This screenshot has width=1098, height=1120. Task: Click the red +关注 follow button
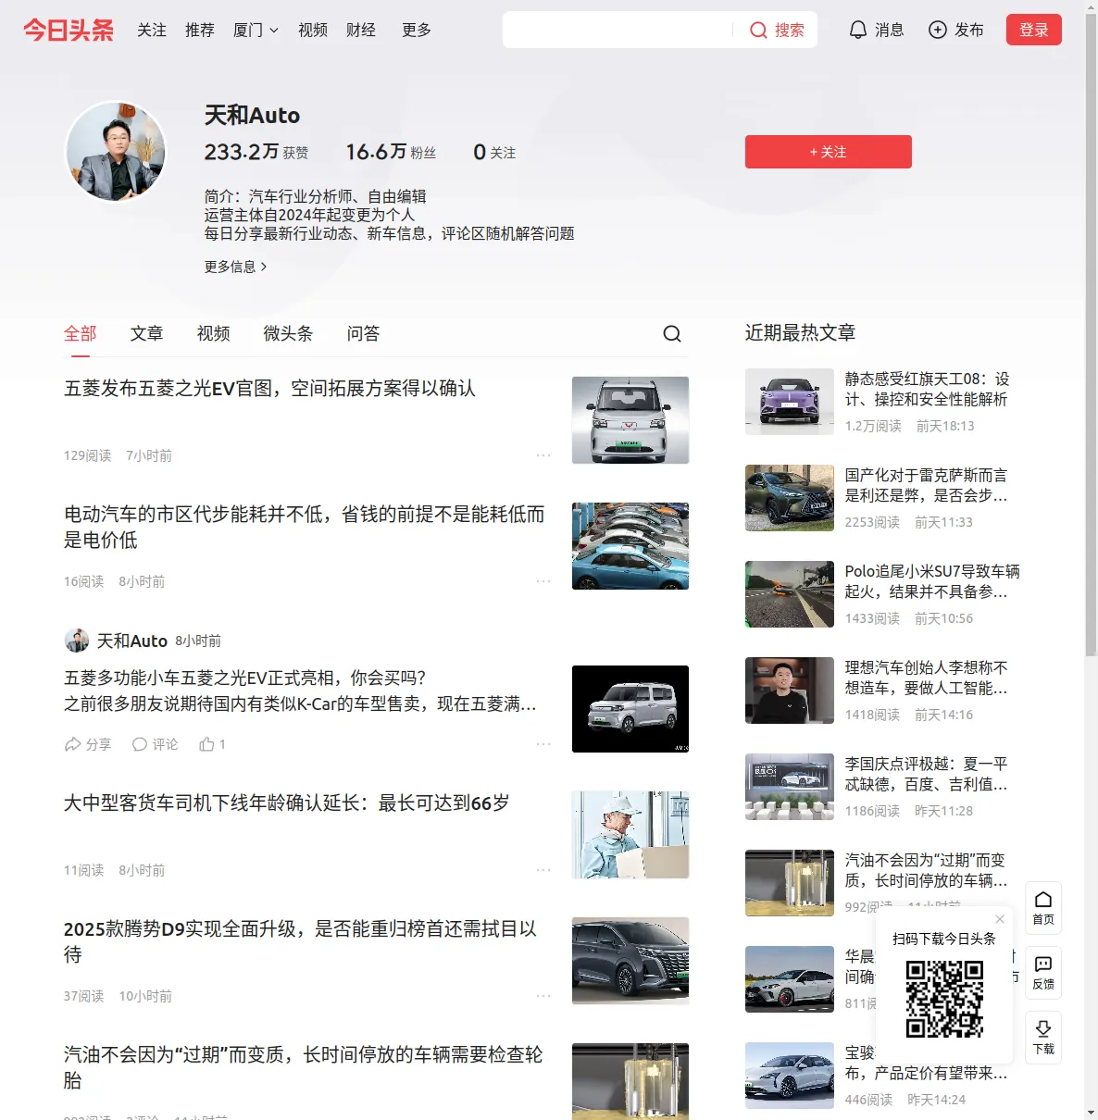829,152
